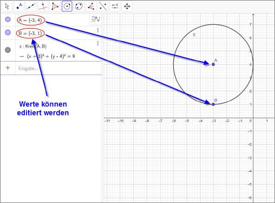This screenshot has height=203, width=275.
Task: Select the Perpendicular line tool
Action: pos(43,6)
